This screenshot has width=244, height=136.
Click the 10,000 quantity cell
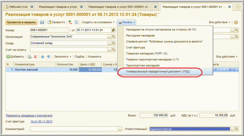click(x=67, y=70)
